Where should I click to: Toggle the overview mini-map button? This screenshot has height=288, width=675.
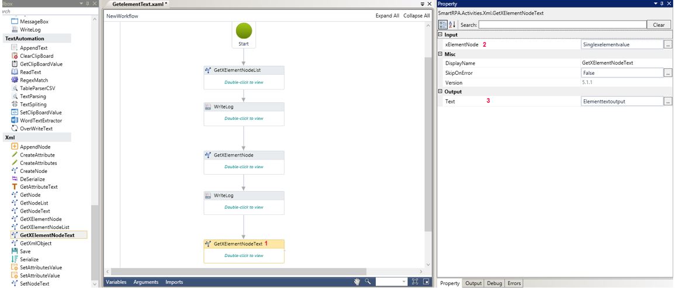[426, 282]
